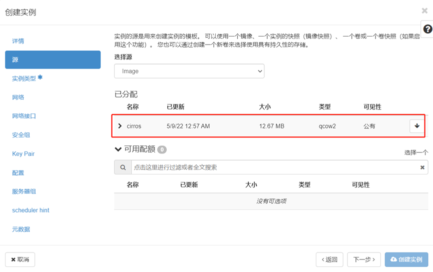Screen dimensions: 433x272
Task: Select the 源 step
Action: pos(53,59)
